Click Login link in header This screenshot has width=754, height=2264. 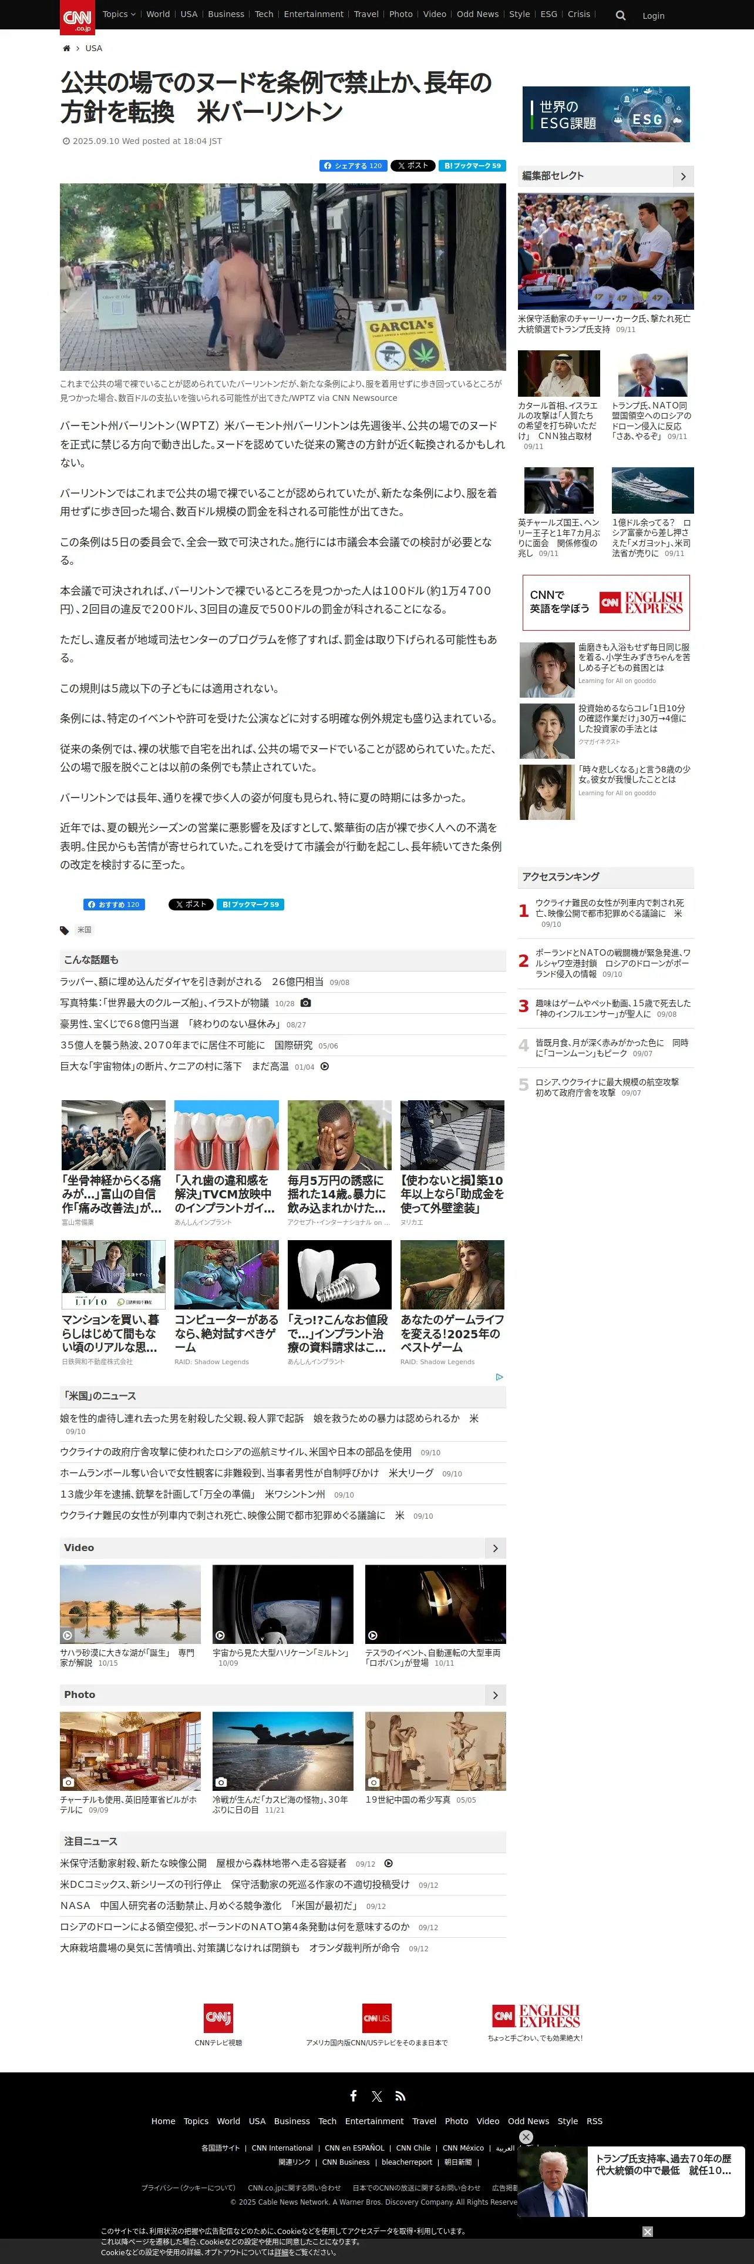653,16
